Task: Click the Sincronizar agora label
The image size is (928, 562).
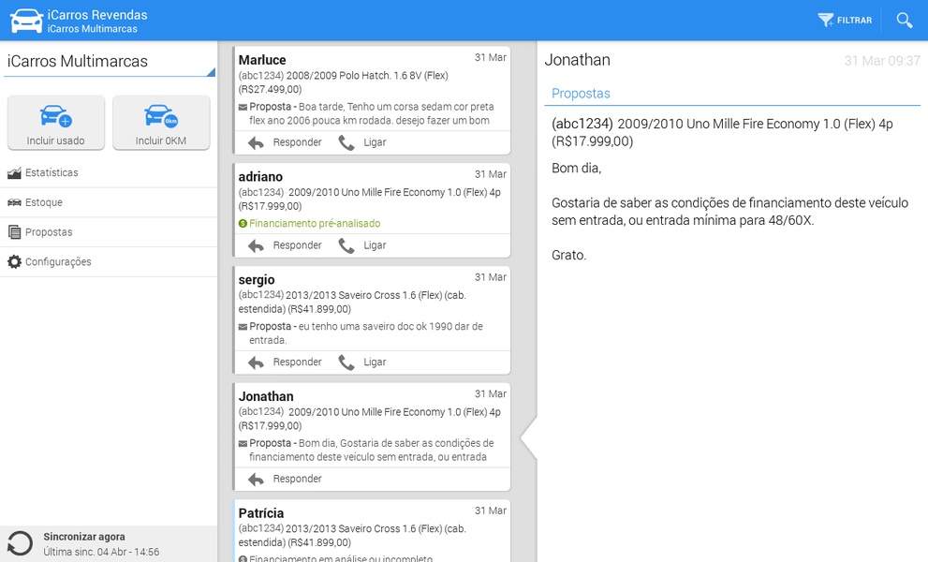Action: (84, 537)
